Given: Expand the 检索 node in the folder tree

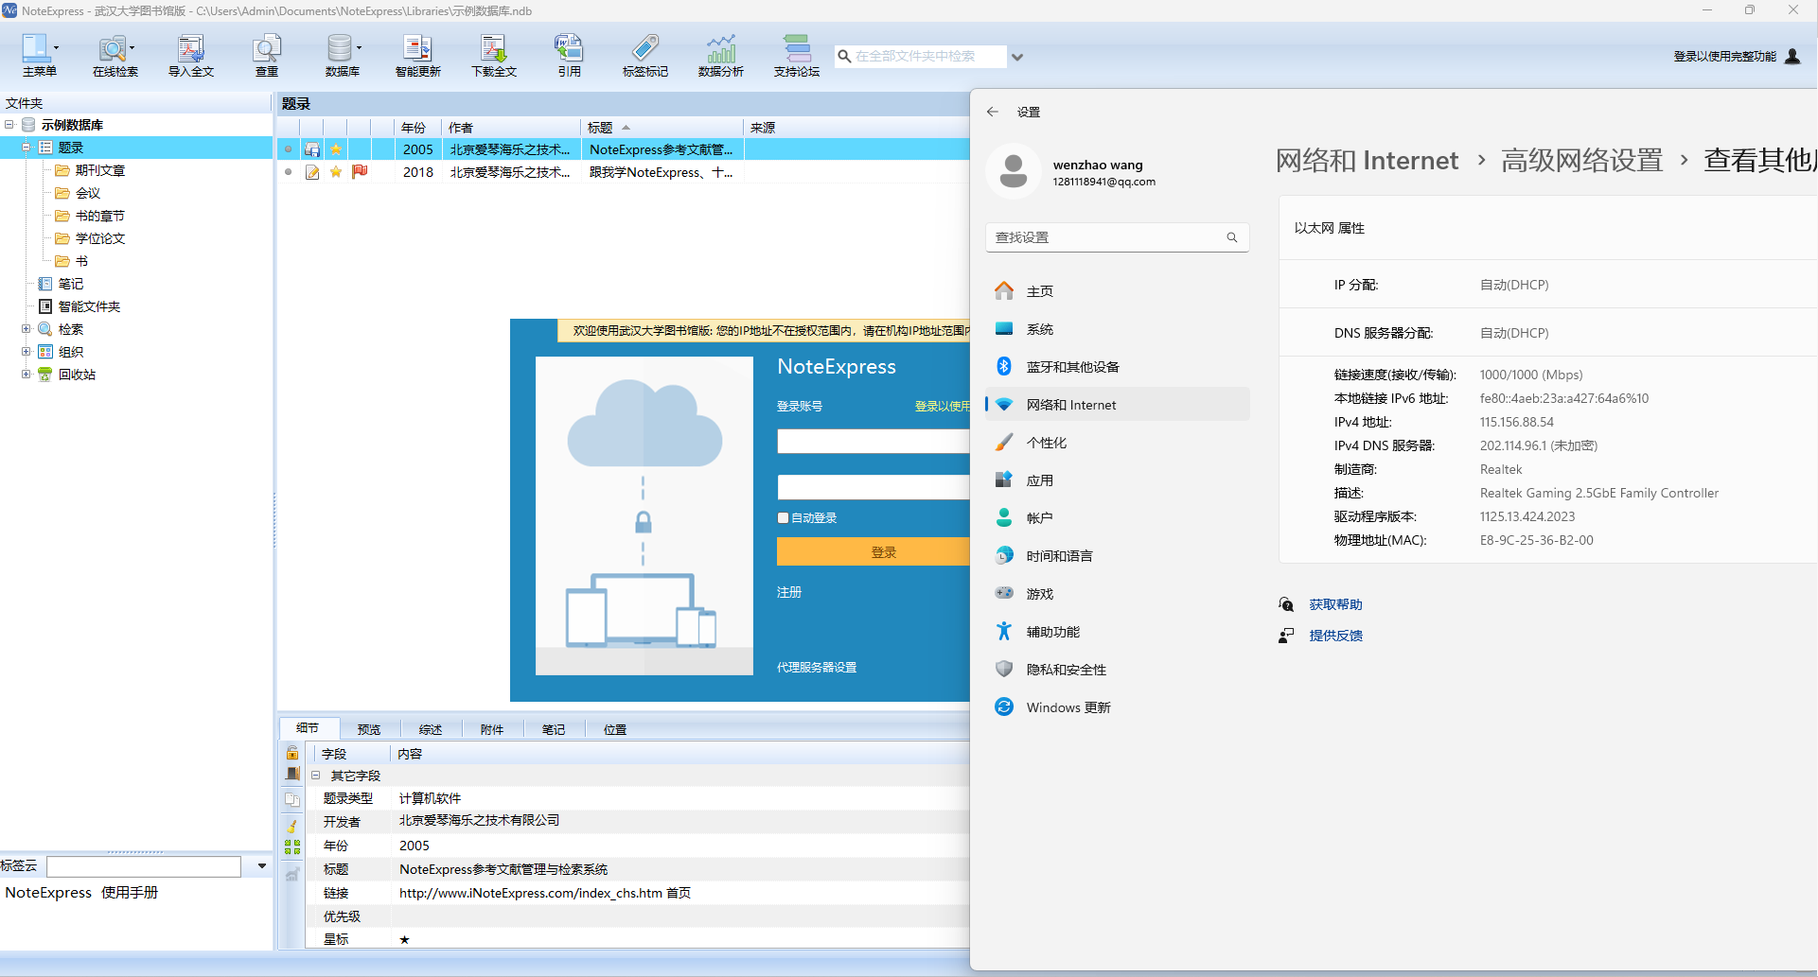Looking at the screenshot, I should (x=26, y=328).
